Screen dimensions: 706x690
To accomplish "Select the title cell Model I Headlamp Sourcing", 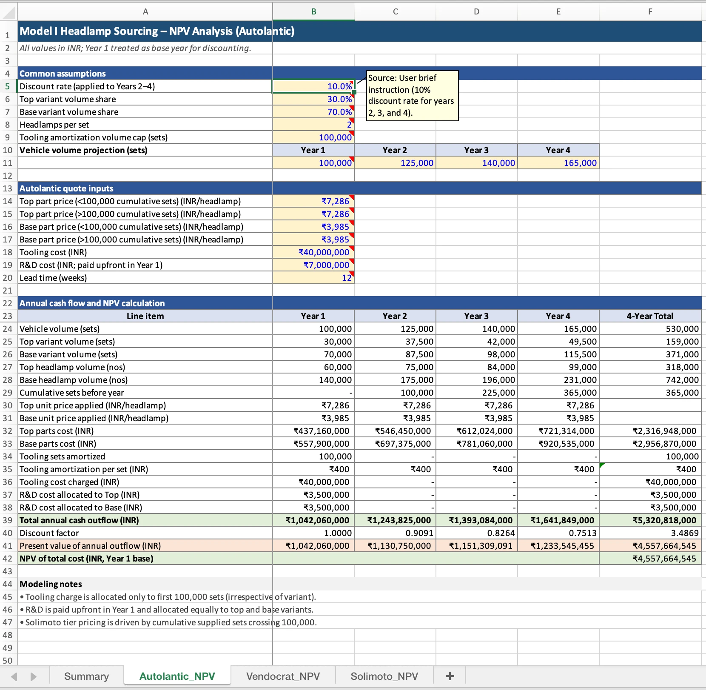I will [145, 31].
